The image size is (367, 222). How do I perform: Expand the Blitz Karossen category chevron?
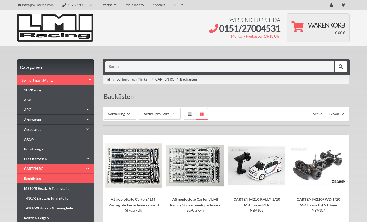pos(88,159)
